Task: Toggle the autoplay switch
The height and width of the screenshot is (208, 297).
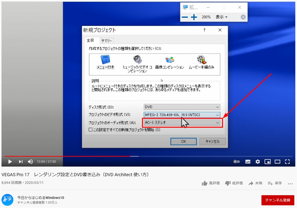Action: coord(236,161)
